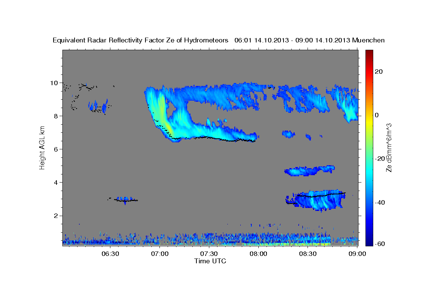This screenshot has width=443, height=295.
Task: Click the height axis tick label '6'
Action: click(x=57, y=149)
